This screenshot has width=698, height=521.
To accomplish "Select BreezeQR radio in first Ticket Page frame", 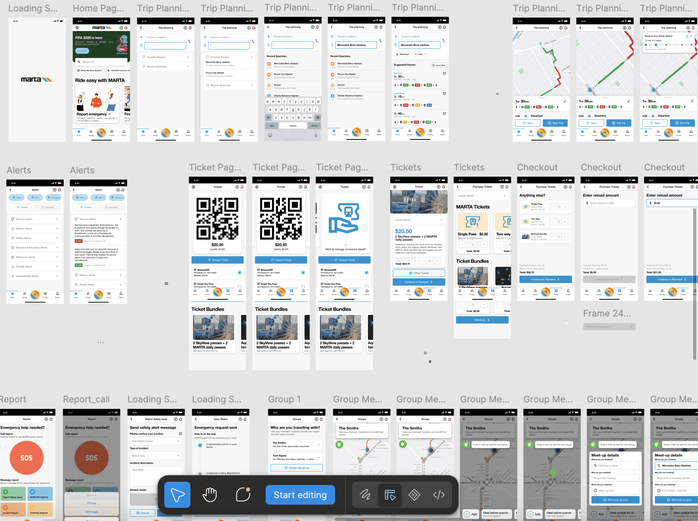I will click(239, 272).
